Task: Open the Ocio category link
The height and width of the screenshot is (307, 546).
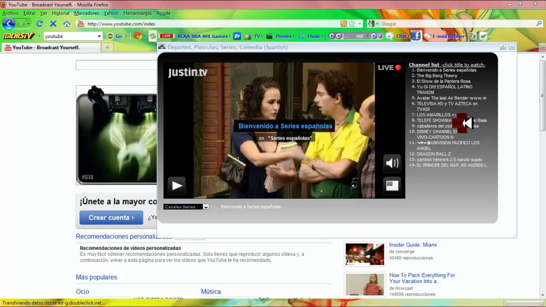Action: [82, 292]
